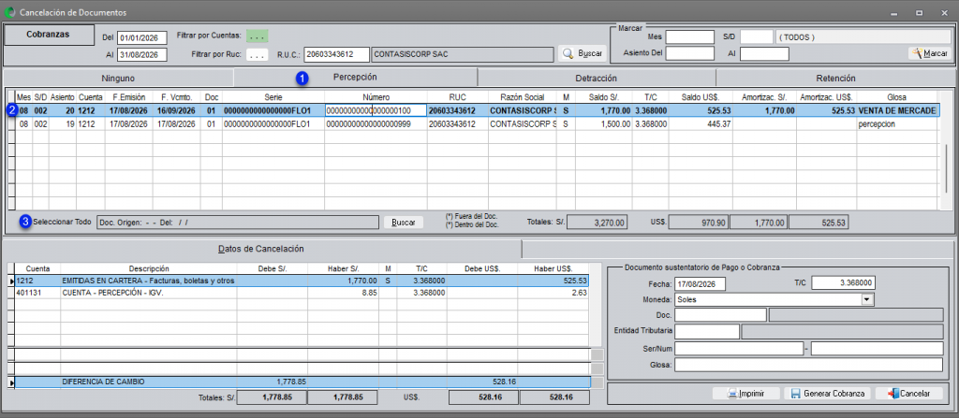The height and width of the screenshot is (418, 959).
Task: Click the Al date field 31/08/2026
Action: (142, 54)
